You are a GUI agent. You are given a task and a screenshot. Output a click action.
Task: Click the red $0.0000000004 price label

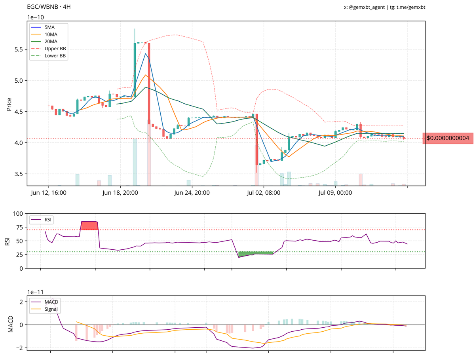(448, 138)
